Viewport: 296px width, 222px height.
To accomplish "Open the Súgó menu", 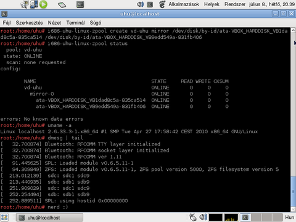I will [96, 23].
